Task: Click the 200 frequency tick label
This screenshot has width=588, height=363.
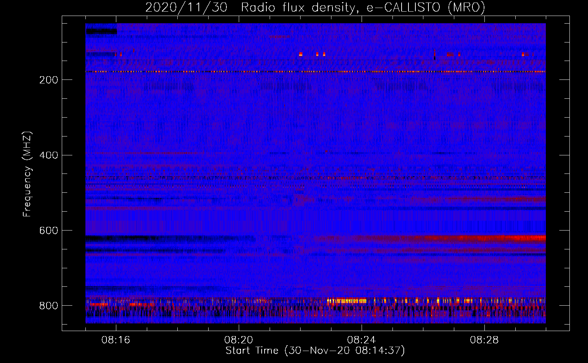Action: pyautogui.click(x=48, y=80)
